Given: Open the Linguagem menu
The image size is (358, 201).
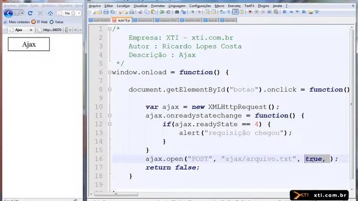Looking at the screenshot, I should [x=177, y=6].
